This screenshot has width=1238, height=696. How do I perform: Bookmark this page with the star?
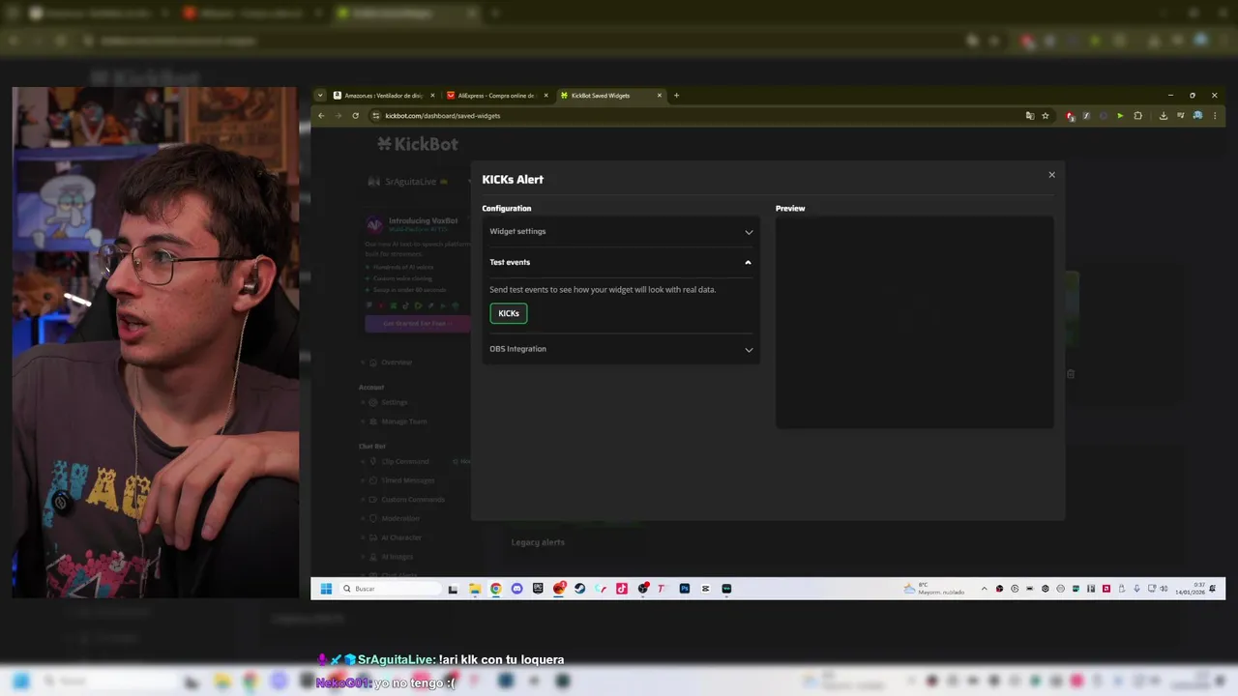pos(1046,116)
